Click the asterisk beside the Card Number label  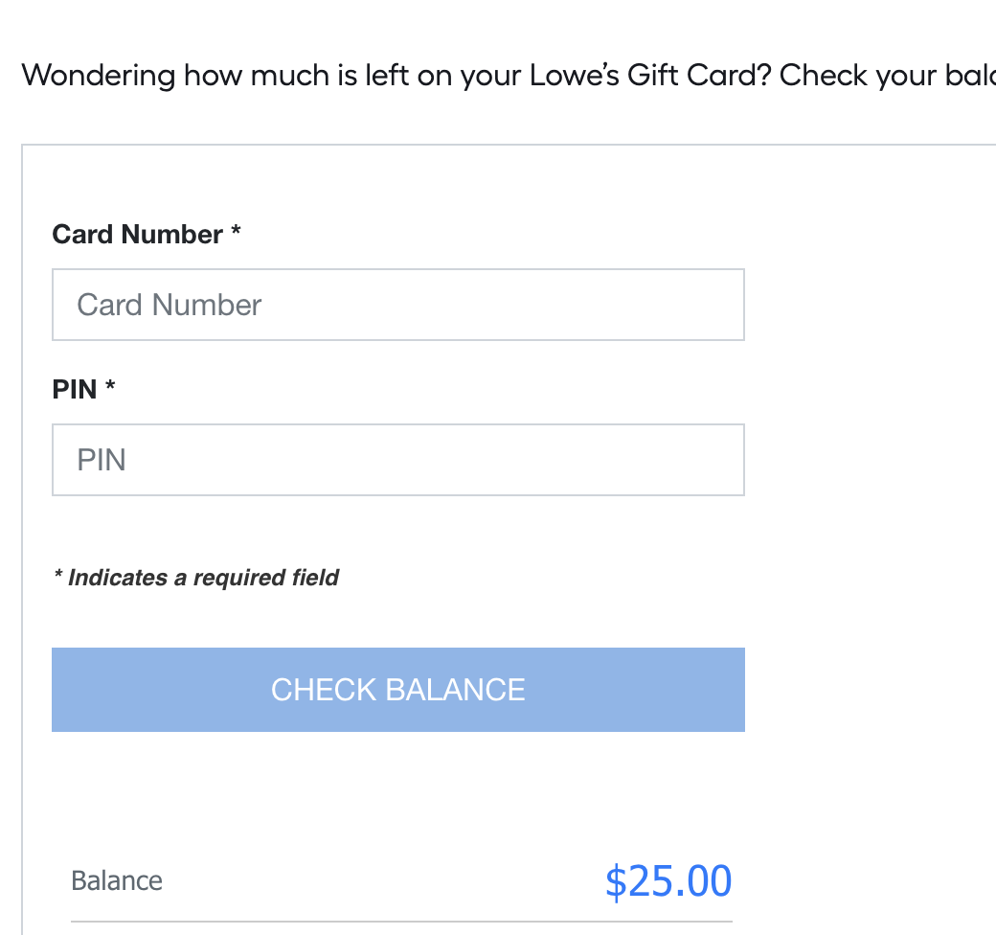coord(236,234)
